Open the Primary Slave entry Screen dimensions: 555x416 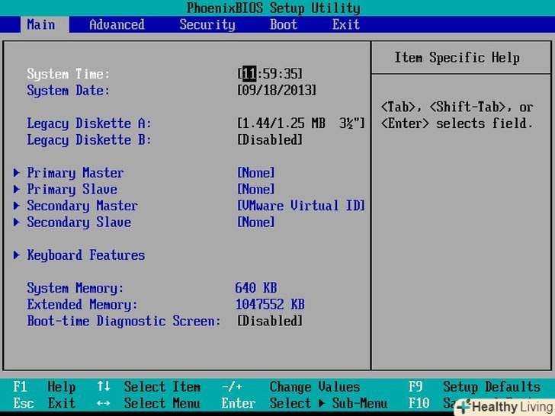[x=72, y=190]
